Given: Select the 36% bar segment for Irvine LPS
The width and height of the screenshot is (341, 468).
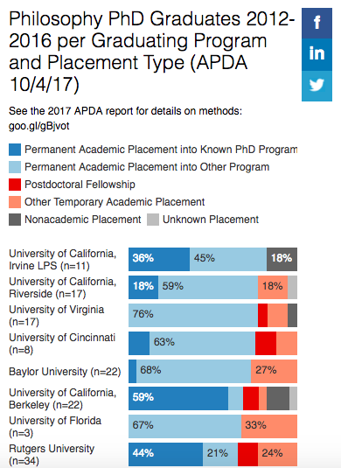Looking at the screenshot, I should coord(159,260).
